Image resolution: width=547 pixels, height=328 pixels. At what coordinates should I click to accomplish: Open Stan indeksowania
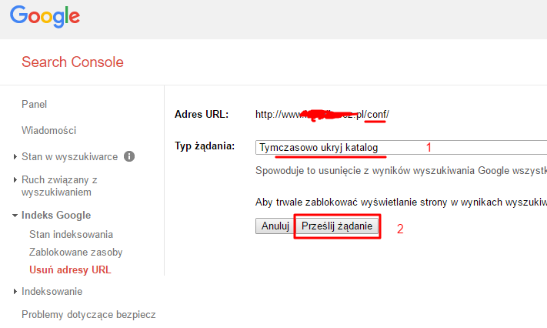(72, 234)
